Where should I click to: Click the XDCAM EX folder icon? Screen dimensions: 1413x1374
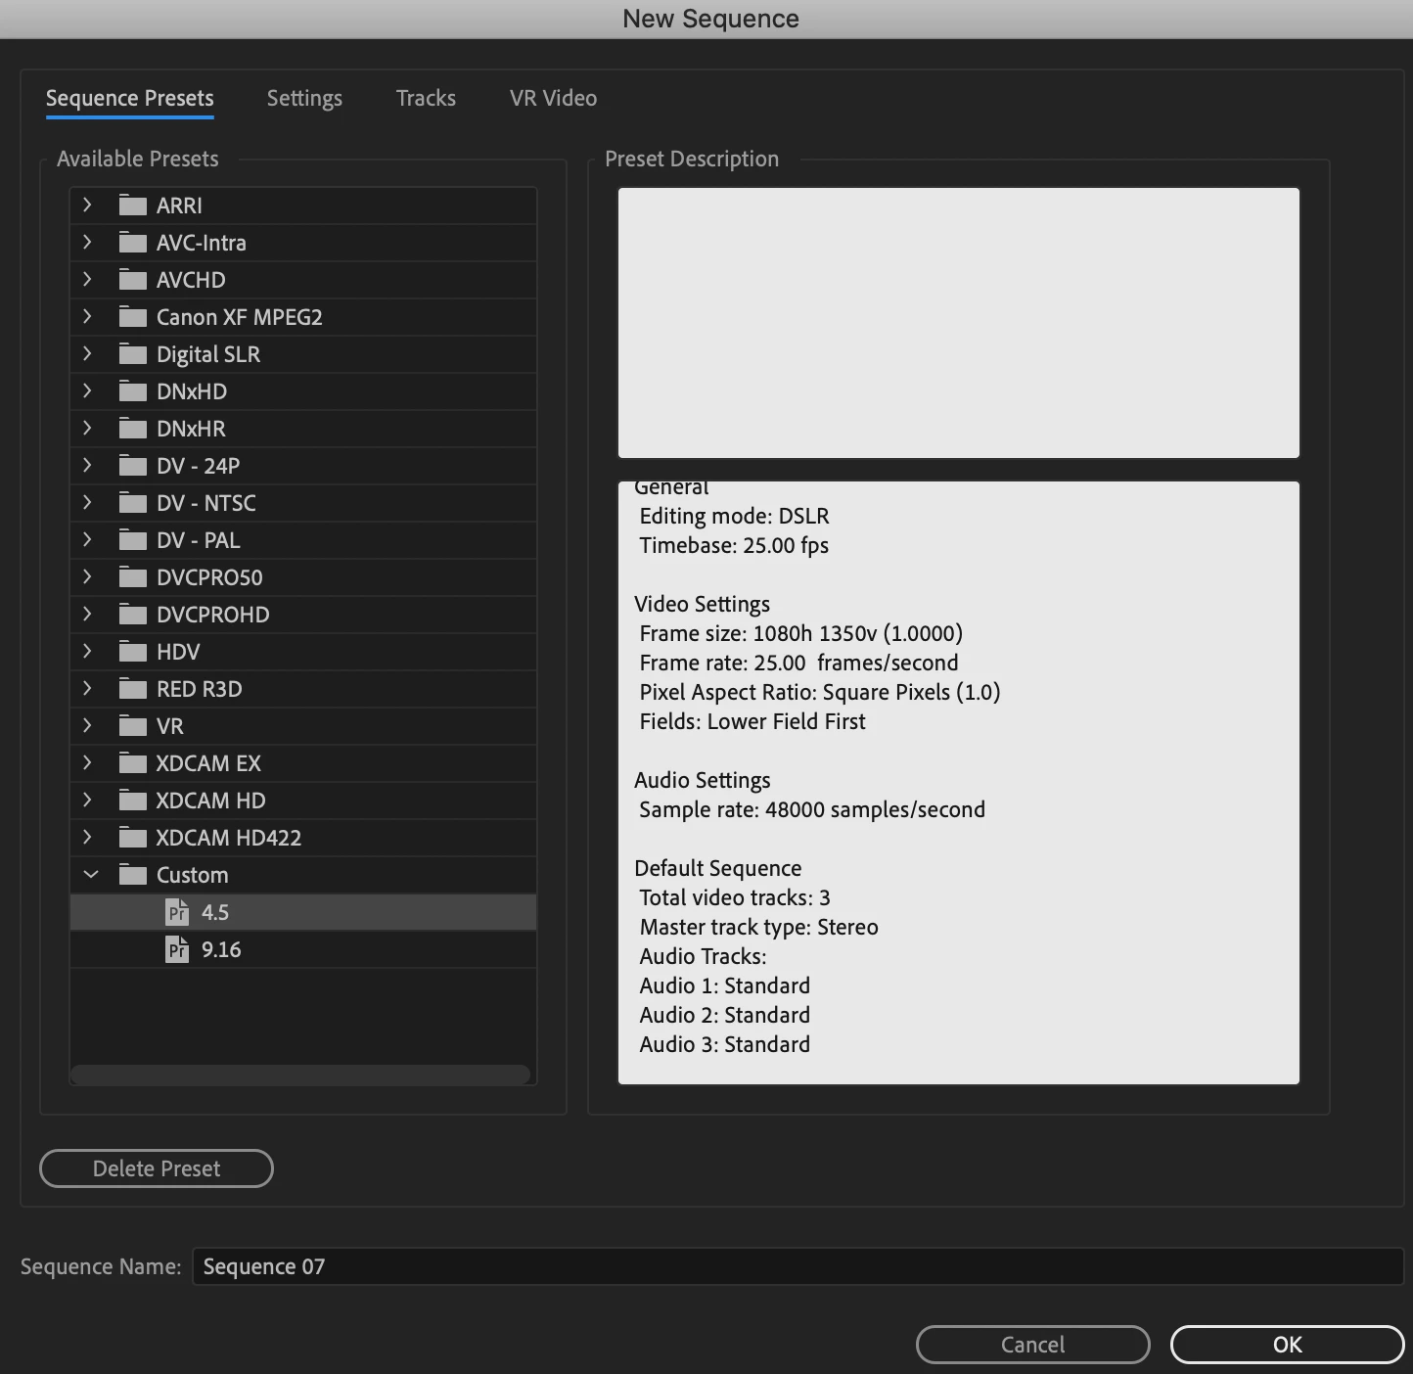132,763
